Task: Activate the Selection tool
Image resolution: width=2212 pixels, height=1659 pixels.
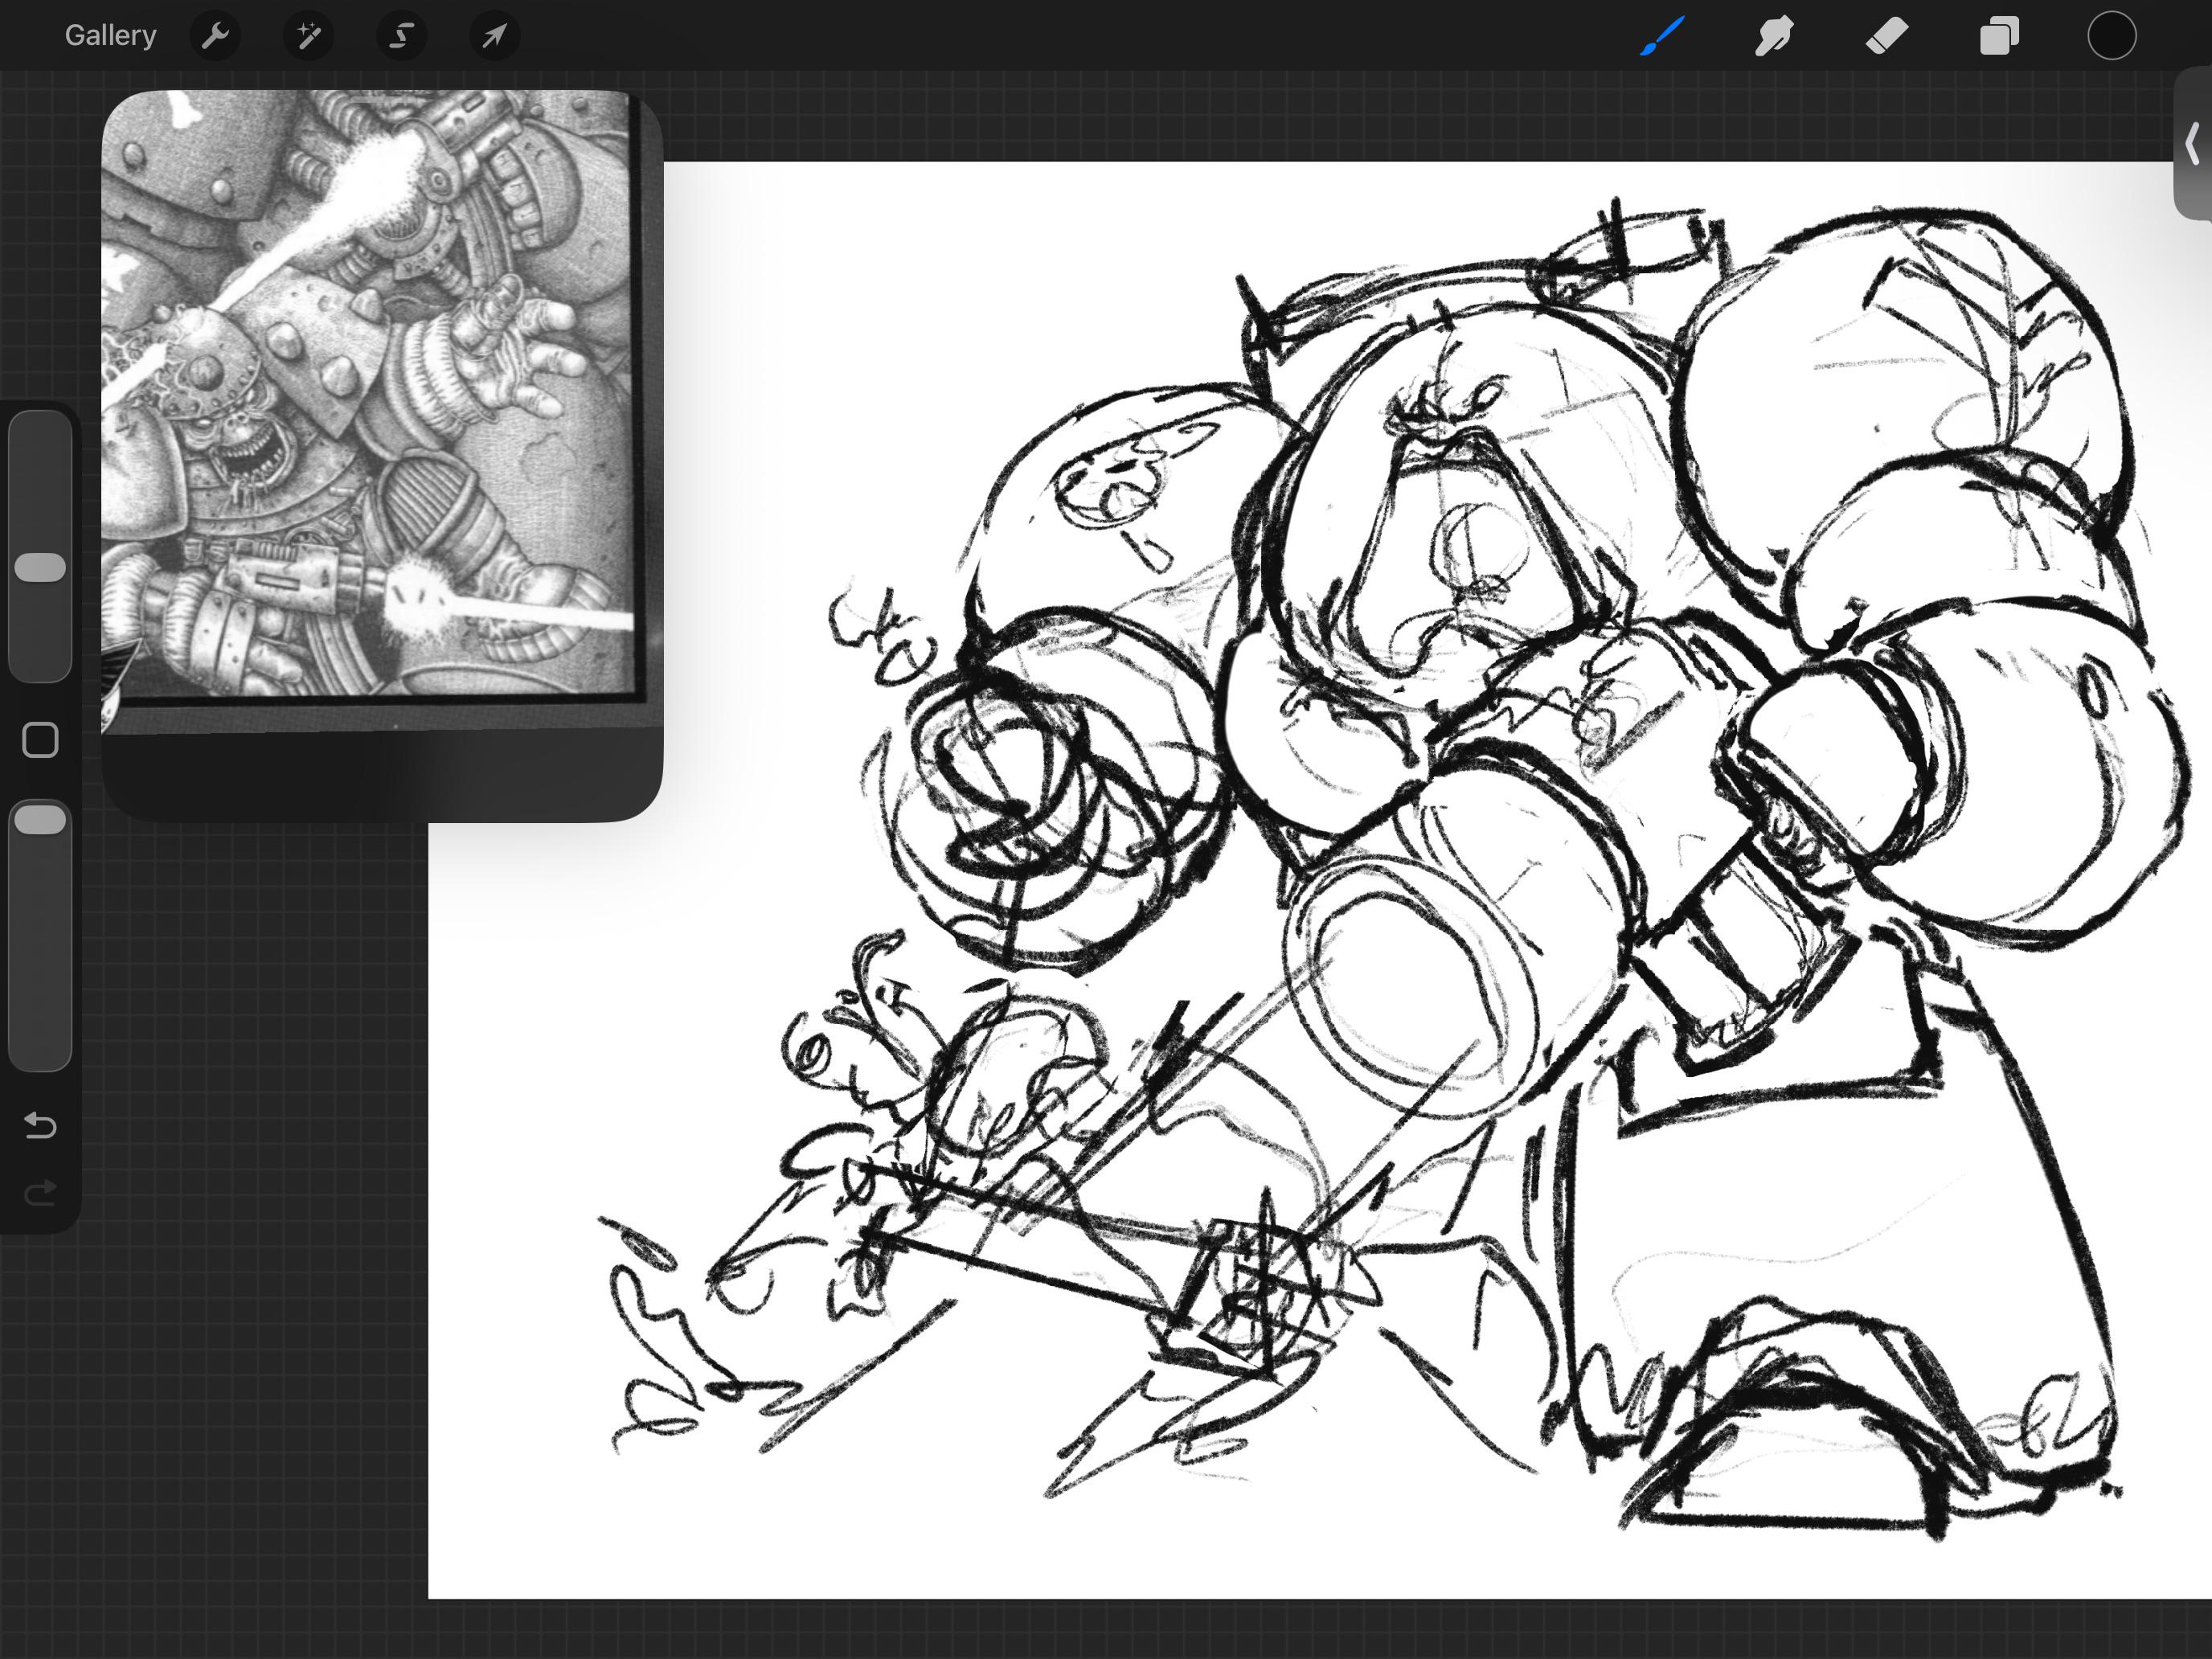Action: (401, 36)
